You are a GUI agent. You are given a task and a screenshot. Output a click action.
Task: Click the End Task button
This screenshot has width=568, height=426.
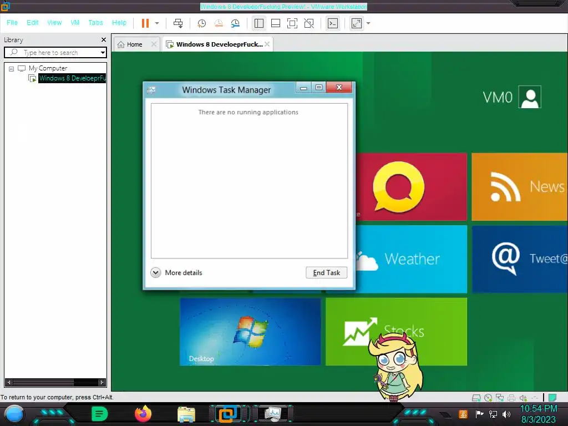(326, 272)
